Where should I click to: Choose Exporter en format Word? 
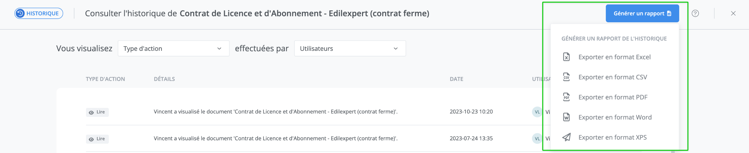coord(615,117)
